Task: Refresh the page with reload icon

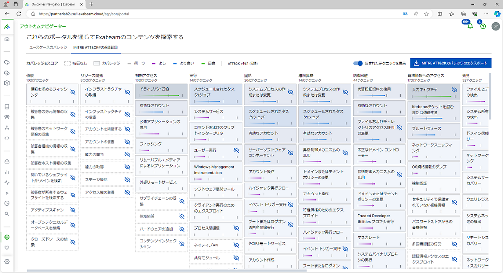Action: tap(19, 14)
